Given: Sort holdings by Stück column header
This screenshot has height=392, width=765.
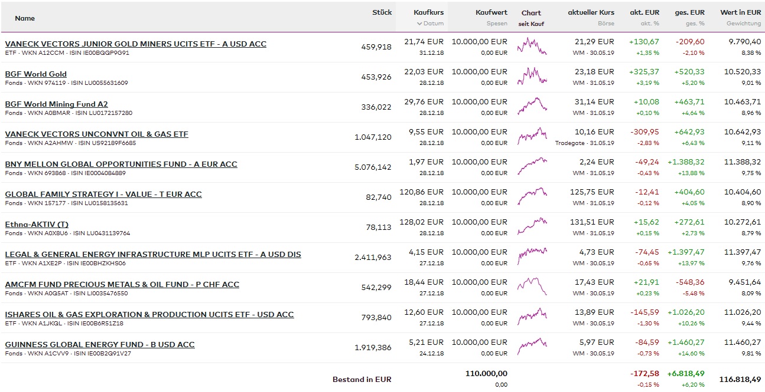Looking at the screenshot, I should click(382, 12).
